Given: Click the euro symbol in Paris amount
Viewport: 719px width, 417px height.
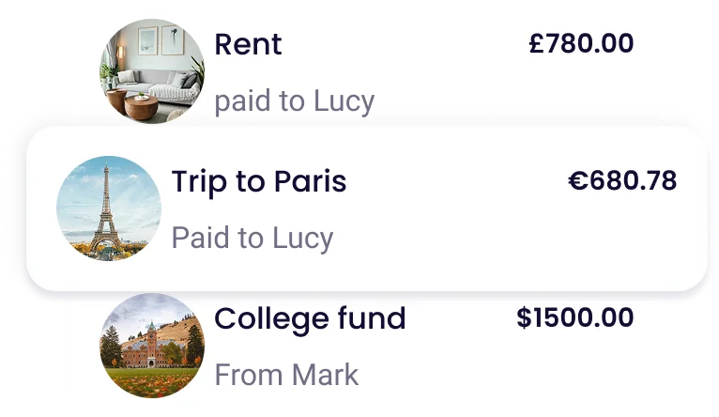Looking at the screenshot, I should [578, 180].
